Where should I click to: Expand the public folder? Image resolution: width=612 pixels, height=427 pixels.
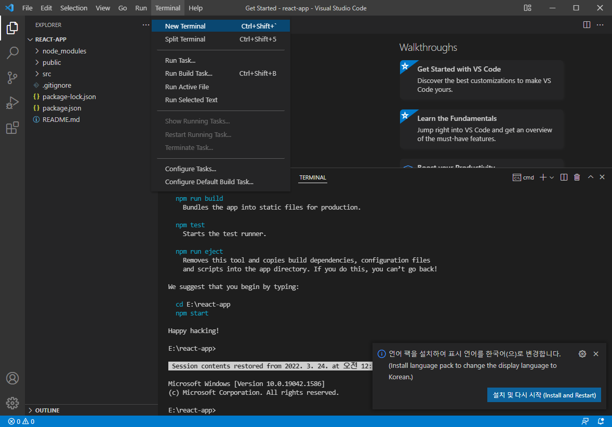pos(52,62)
